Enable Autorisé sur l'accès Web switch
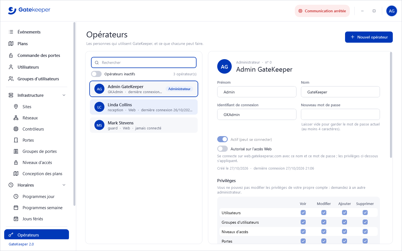 [222, 149]
